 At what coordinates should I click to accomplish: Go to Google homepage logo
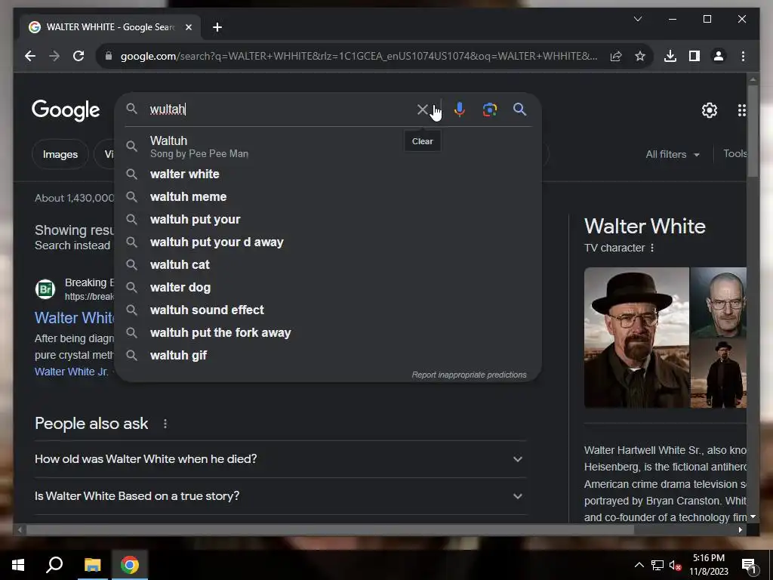click(x=66, y=110)
